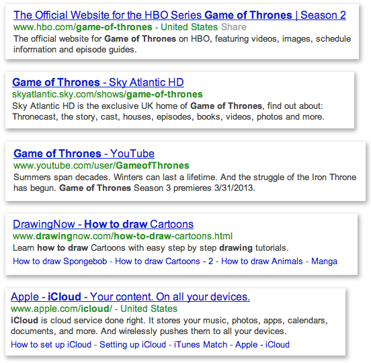Screen dimensions: 371x363
Task: Visit the Manga sitelink
Action: click(324, 261)
